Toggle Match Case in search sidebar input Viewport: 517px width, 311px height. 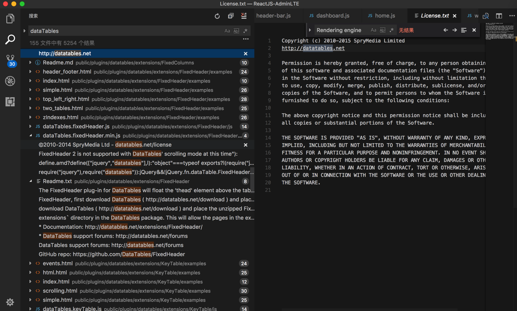click(x=227, y=31)
